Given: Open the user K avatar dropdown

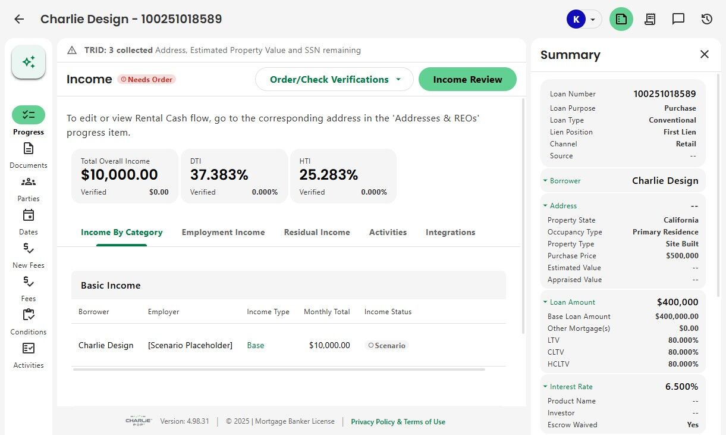Looking at the screenshot, I should (583, 19).
